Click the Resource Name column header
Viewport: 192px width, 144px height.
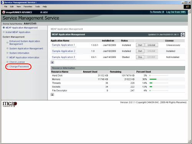[60, 72]
